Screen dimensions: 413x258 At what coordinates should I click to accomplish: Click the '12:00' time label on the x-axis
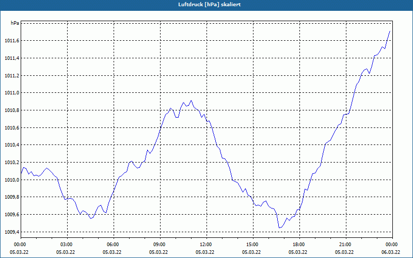(x=204, y=245)
